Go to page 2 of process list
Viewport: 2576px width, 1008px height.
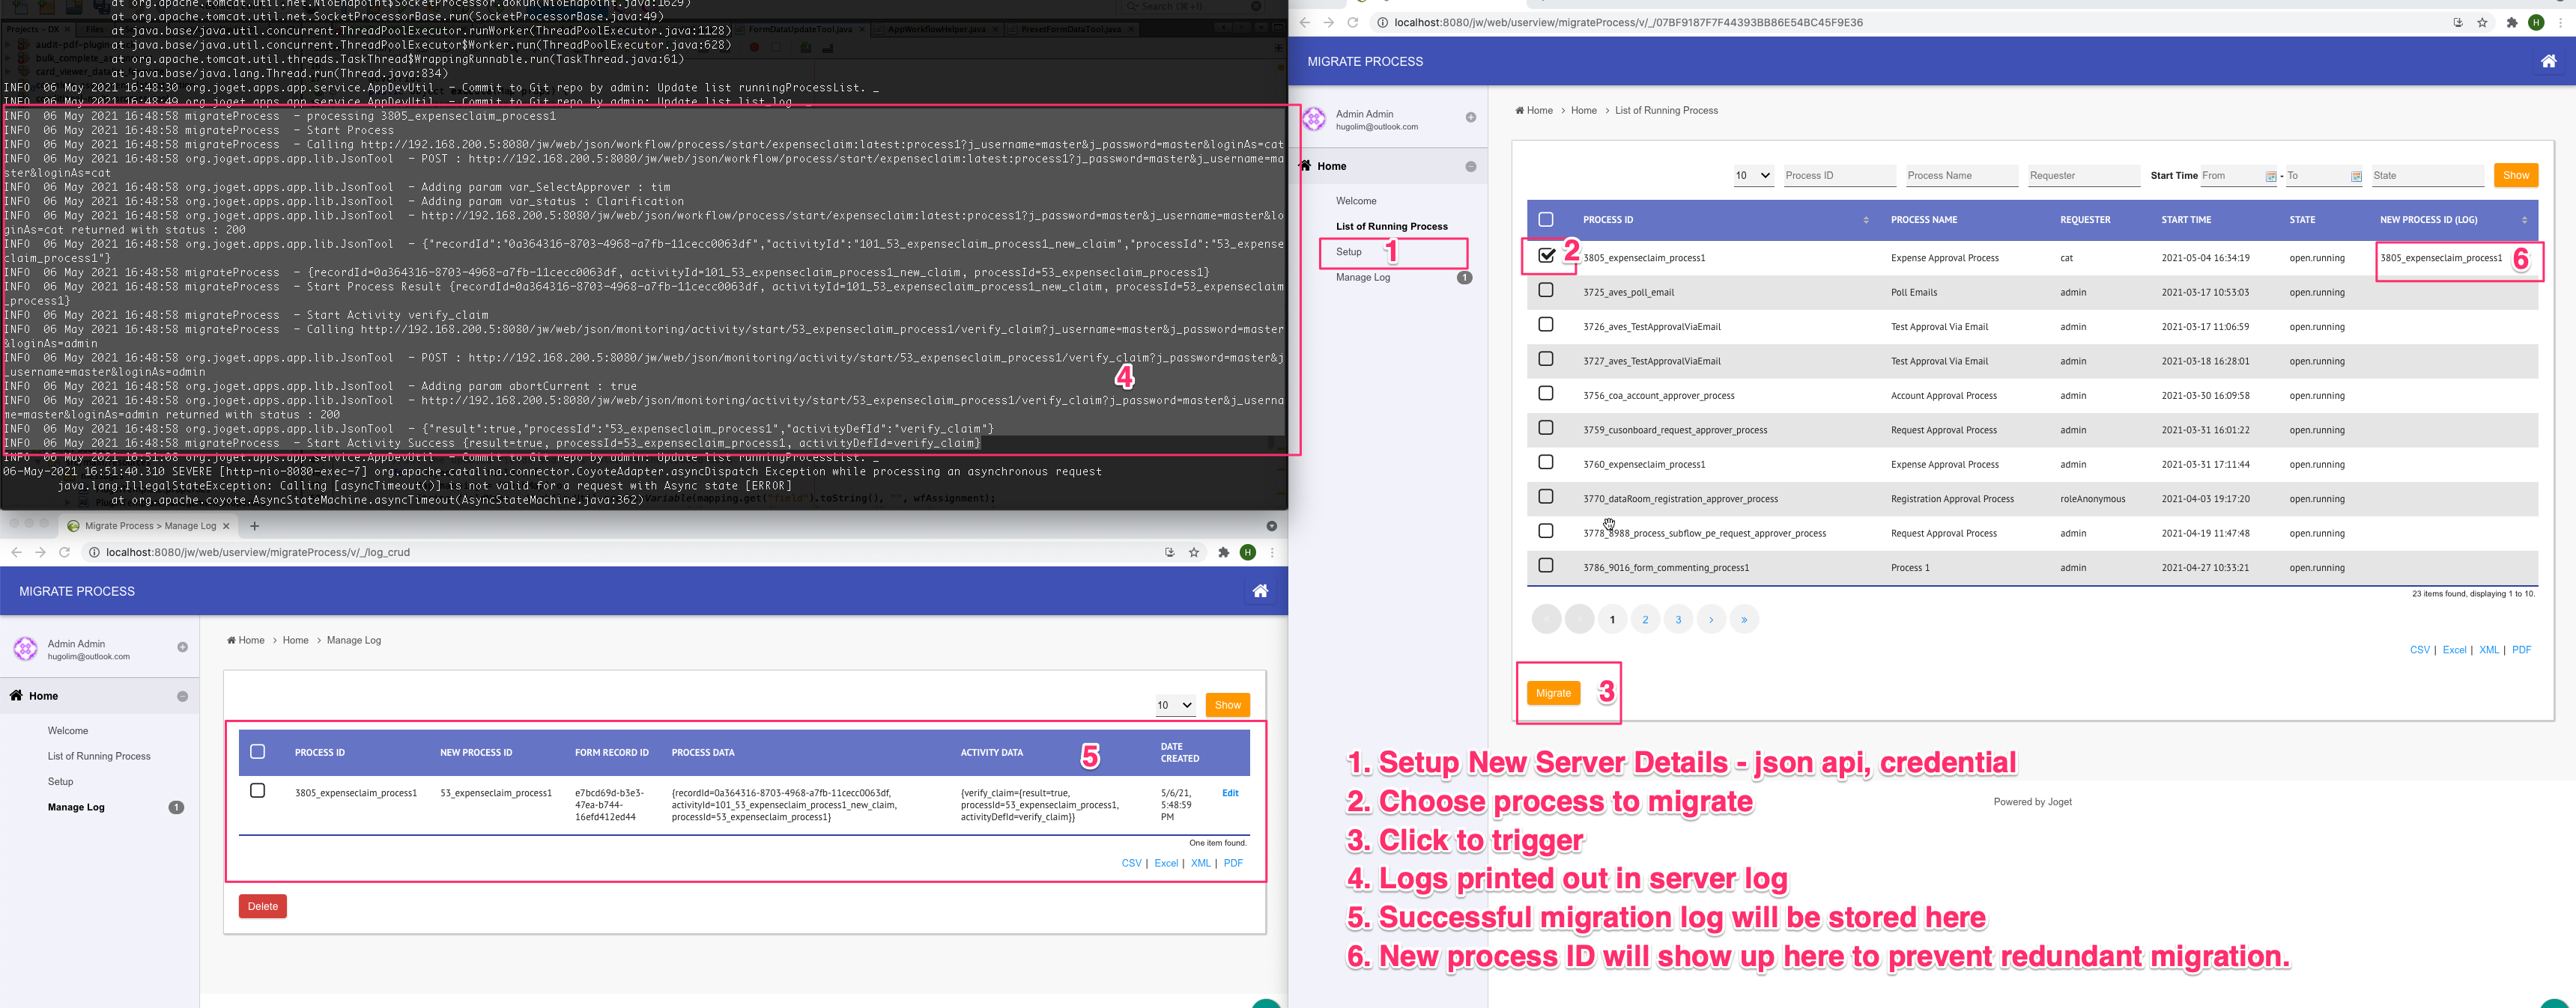pos(1645,620)
